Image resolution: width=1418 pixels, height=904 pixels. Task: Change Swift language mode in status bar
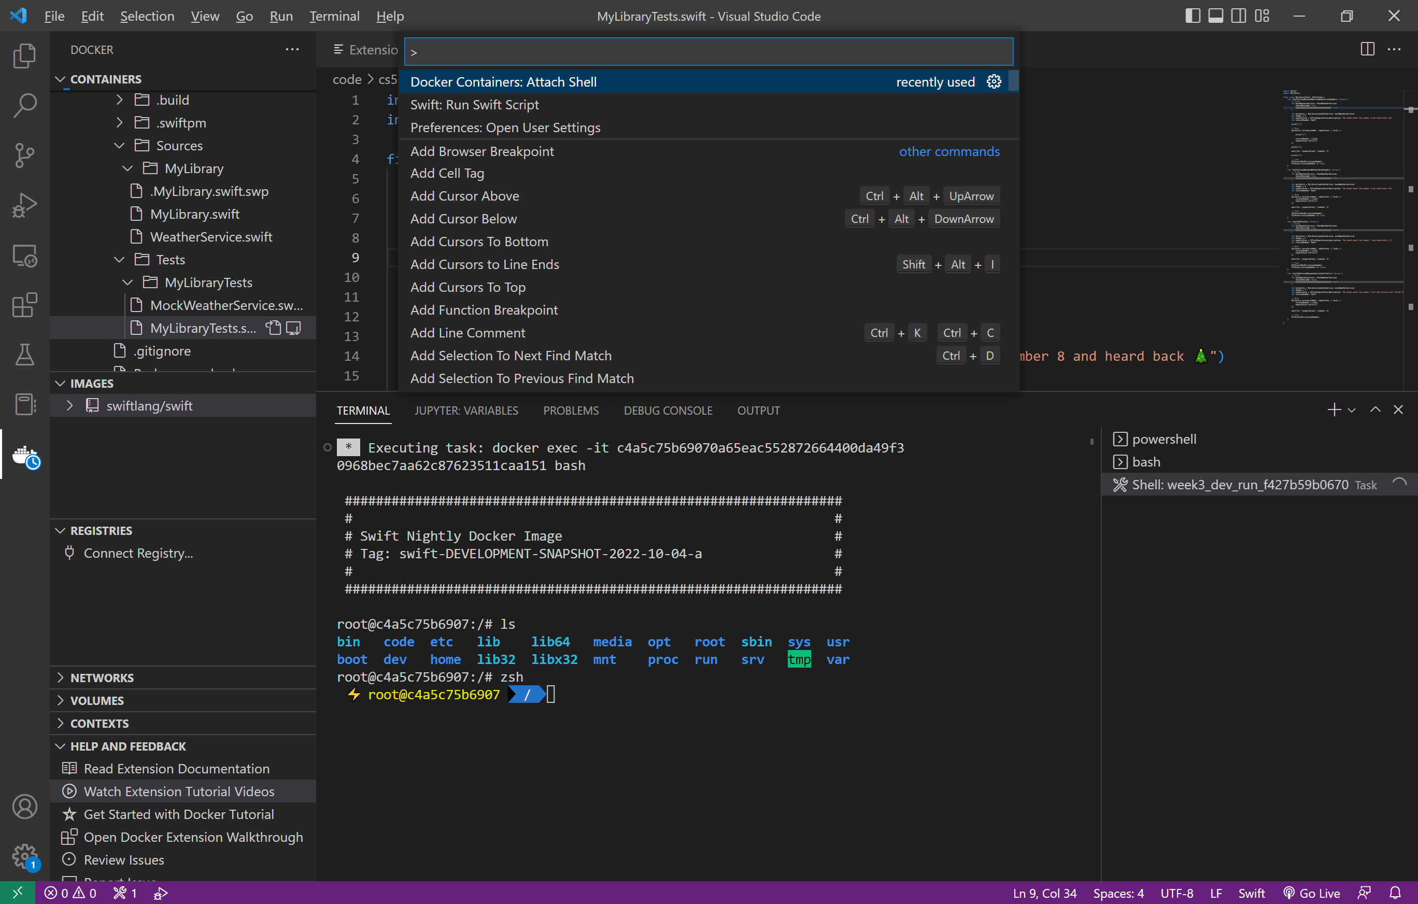(1251, 893)
